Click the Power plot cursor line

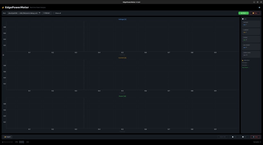(84, 113)
